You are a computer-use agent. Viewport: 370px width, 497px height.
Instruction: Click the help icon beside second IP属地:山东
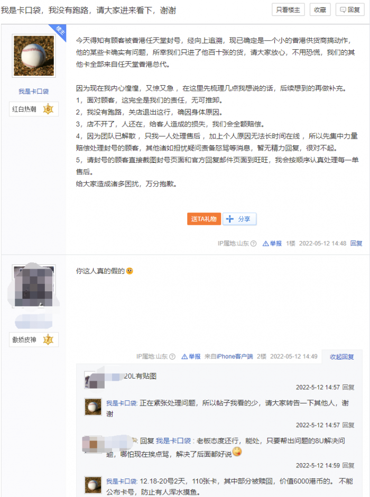[x=172, y=356]
